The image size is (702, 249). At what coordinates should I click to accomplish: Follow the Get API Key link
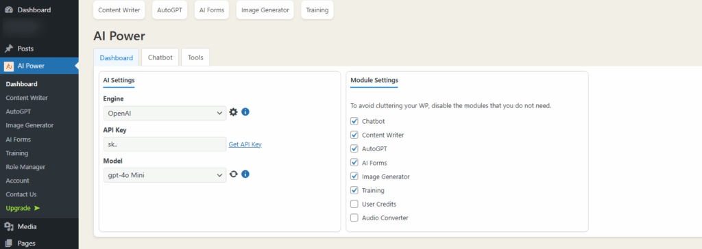[245, 144]
